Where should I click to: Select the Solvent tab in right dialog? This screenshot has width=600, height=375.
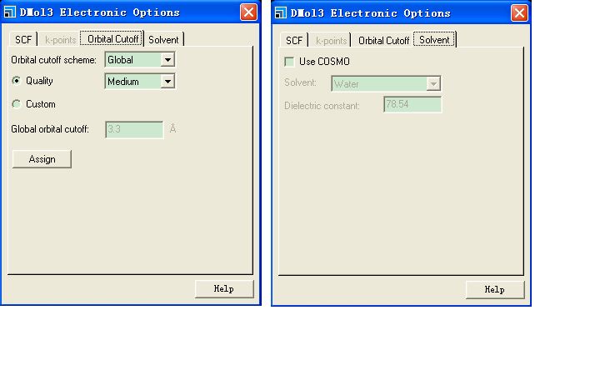tap(434, 39)
